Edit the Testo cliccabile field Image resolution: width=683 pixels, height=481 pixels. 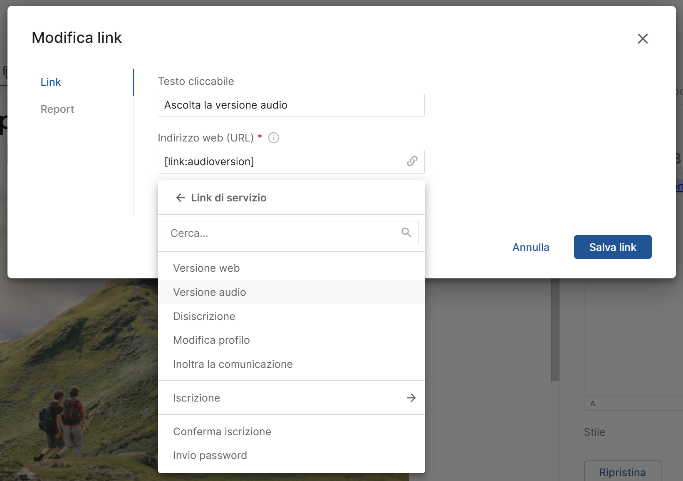pyautogui.click(x=290, y=105)
